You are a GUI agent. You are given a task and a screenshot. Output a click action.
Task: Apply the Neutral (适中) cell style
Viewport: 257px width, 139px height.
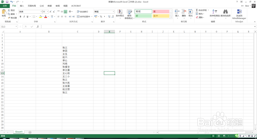(161, 16)
